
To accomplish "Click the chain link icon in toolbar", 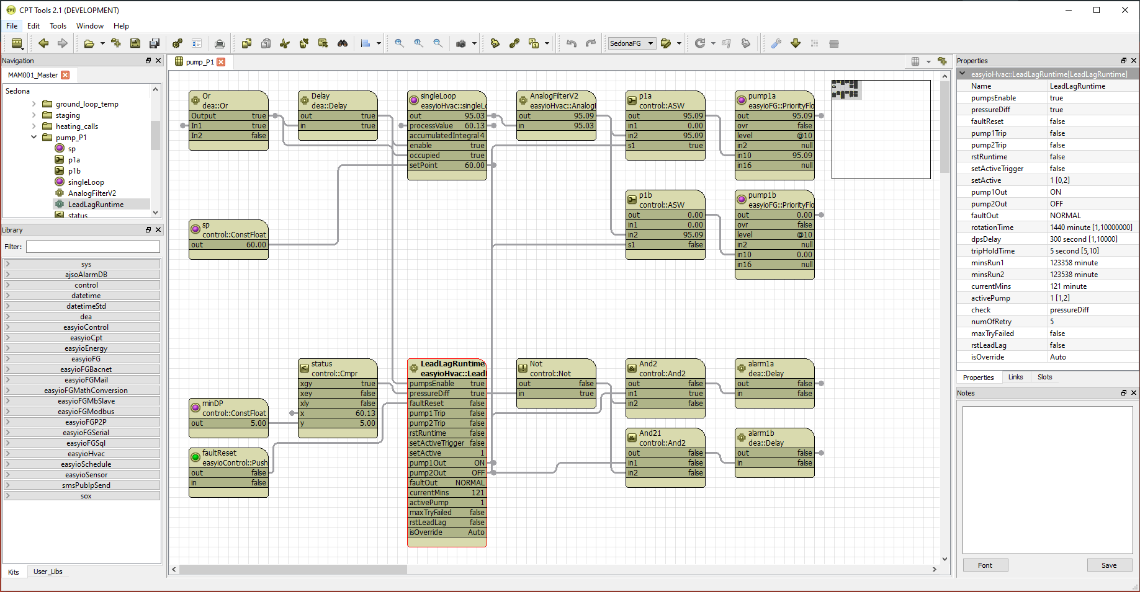I will (514, 43).
